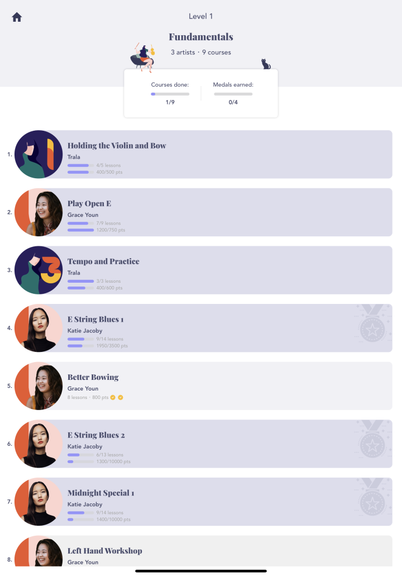Click Trala number 1 course thumbnail
This screenshot has width=402, height=576.
(x=39, y=154)
